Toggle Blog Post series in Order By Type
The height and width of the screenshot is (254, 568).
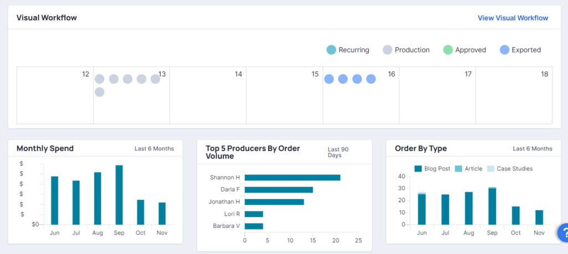coord(432,169)
